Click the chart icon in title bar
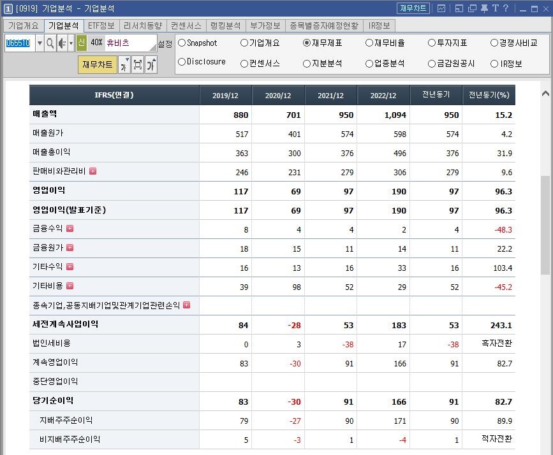 point(441,8)
